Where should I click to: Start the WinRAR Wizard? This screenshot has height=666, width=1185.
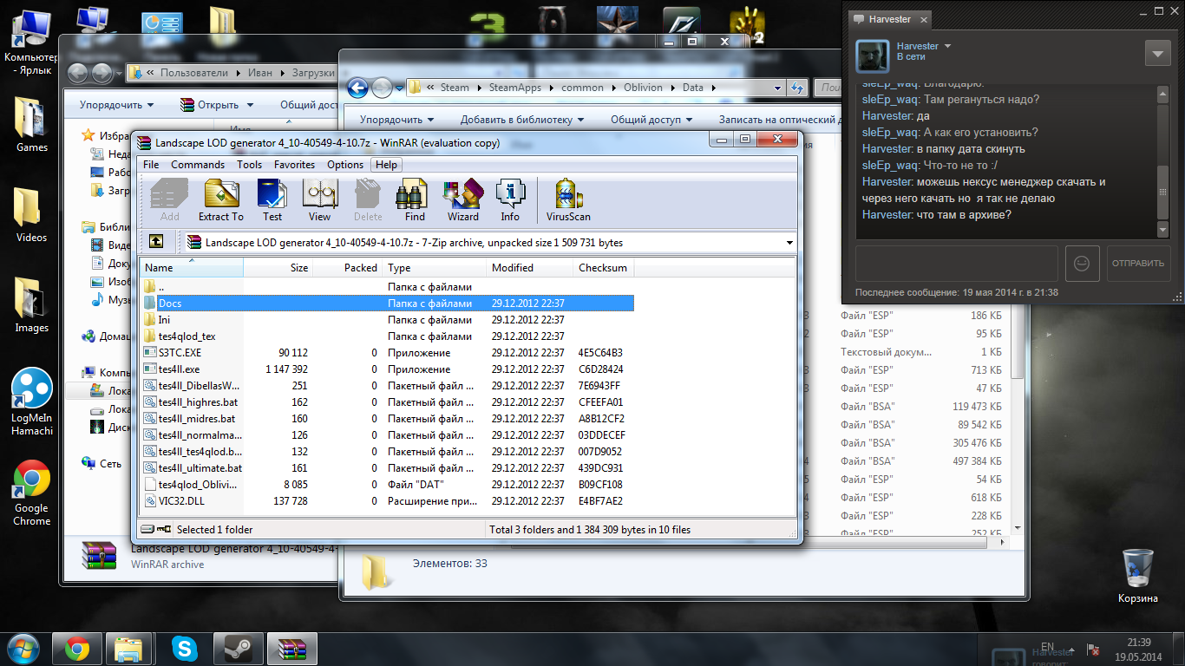(463, 200)
